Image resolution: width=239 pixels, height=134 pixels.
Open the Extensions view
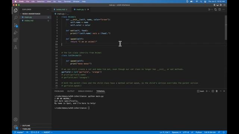click(16, 40)
